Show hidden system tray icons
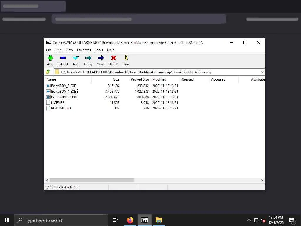301x226 pixels. click(249, 220)
